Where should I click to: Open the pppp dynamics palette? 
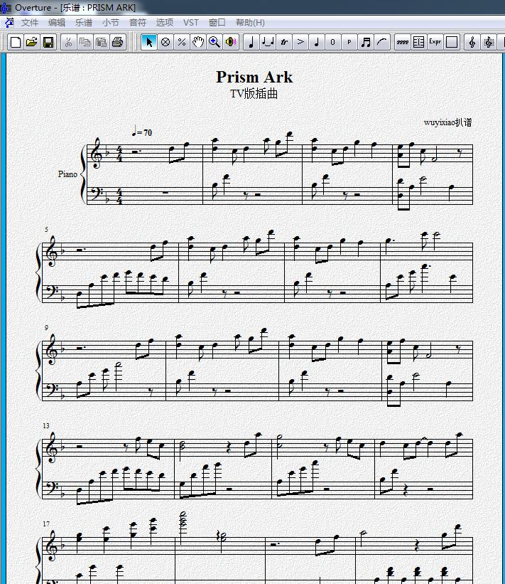pyautogui.click(x=402, y=42)
